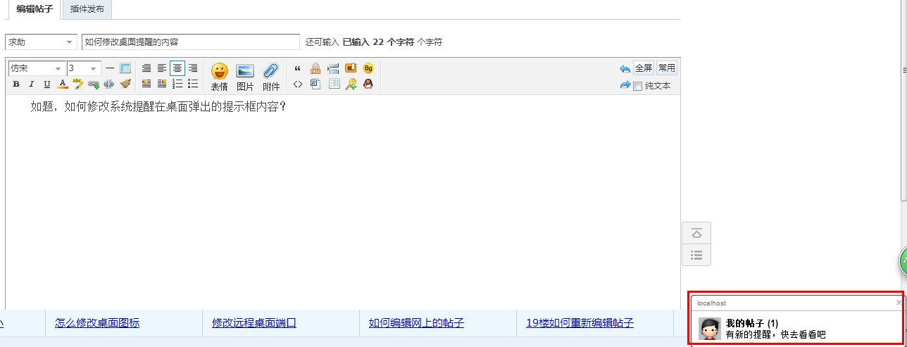Clear formatting with the brush icon
907x347 pixels.
pos(125,84)
